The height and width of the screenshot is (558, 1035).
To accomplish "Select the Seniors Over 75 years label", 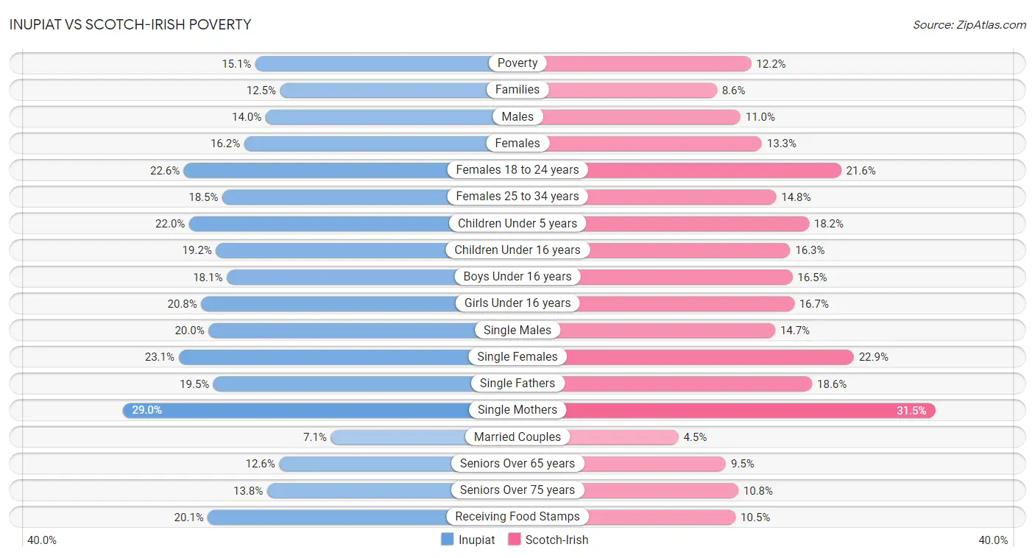I will click(517, 490).
